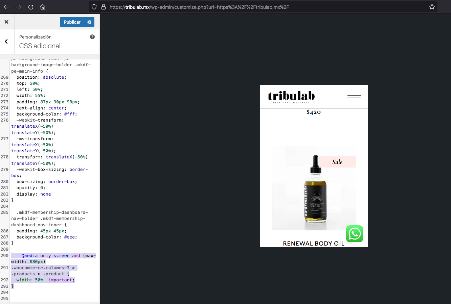Click the CSS adicional heading
Screen dimensions: 451x304
click(x=40, y=46)
